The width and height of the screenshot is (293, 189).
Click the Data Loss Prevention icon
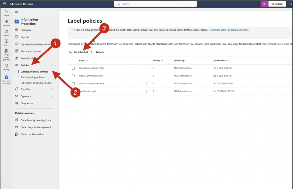point(17,134)
